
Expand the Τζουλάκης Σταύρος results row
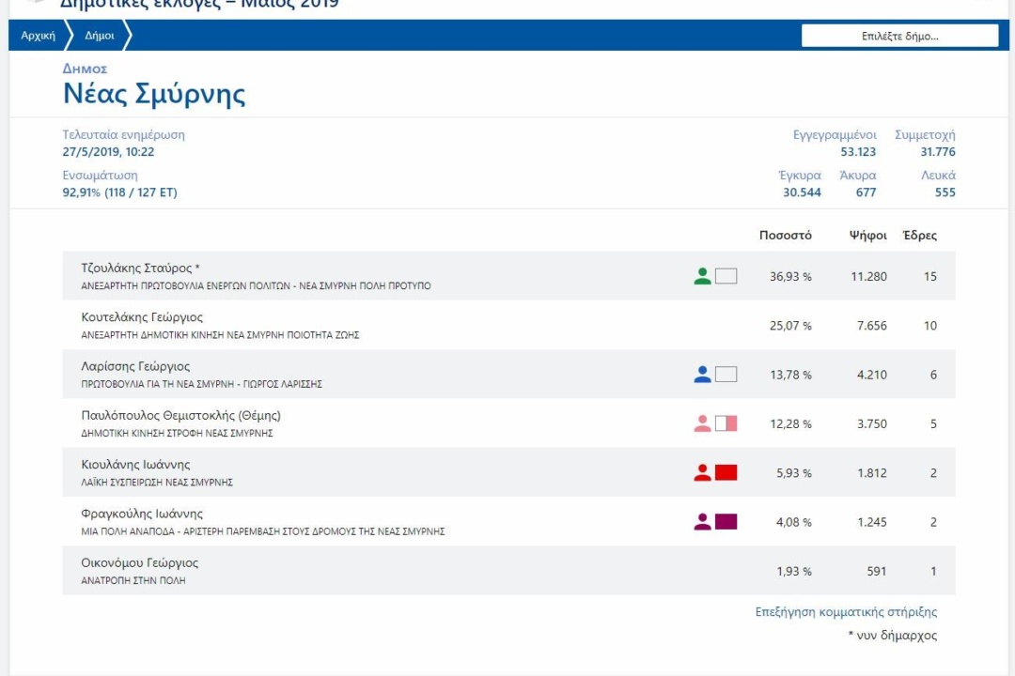(376, 274)
